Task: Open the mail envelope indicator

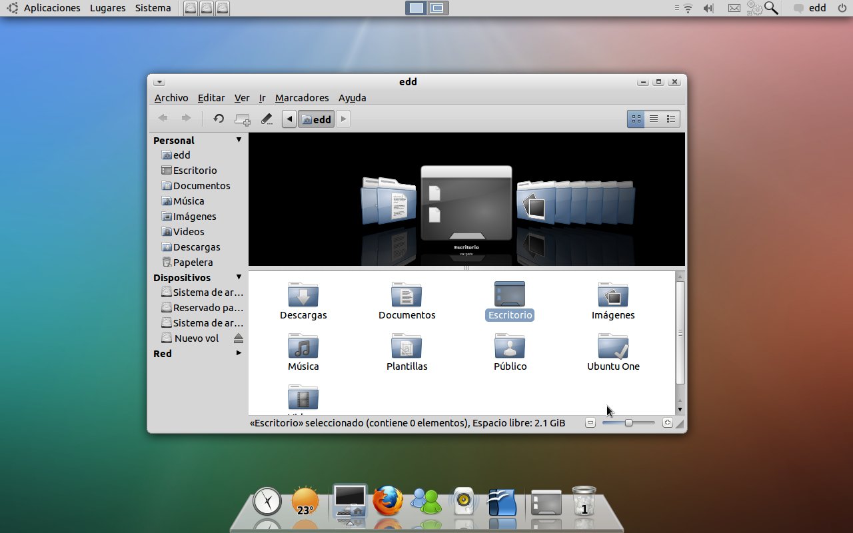Action: pyautogui.click(x=734, y=8)
